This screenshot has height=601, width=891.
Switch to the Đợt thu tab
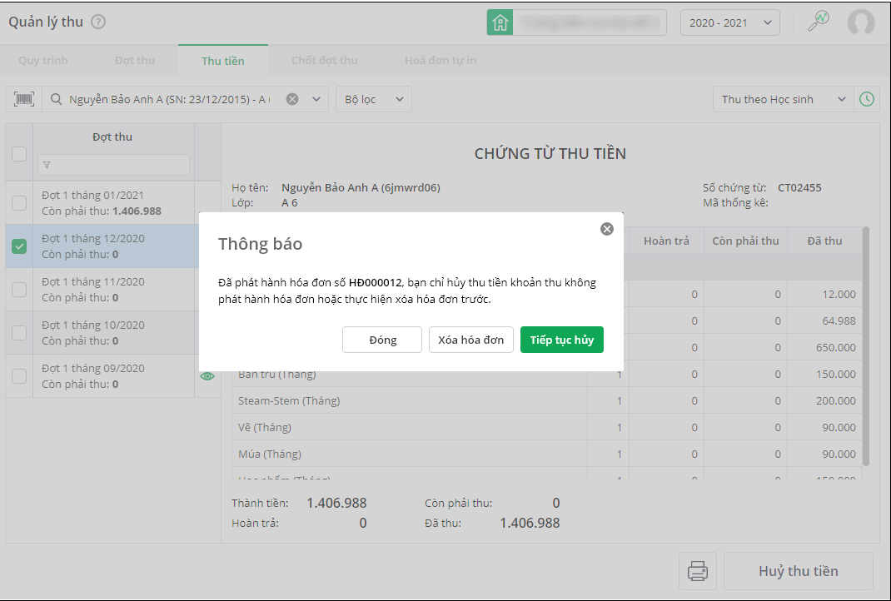pos(135,61)
